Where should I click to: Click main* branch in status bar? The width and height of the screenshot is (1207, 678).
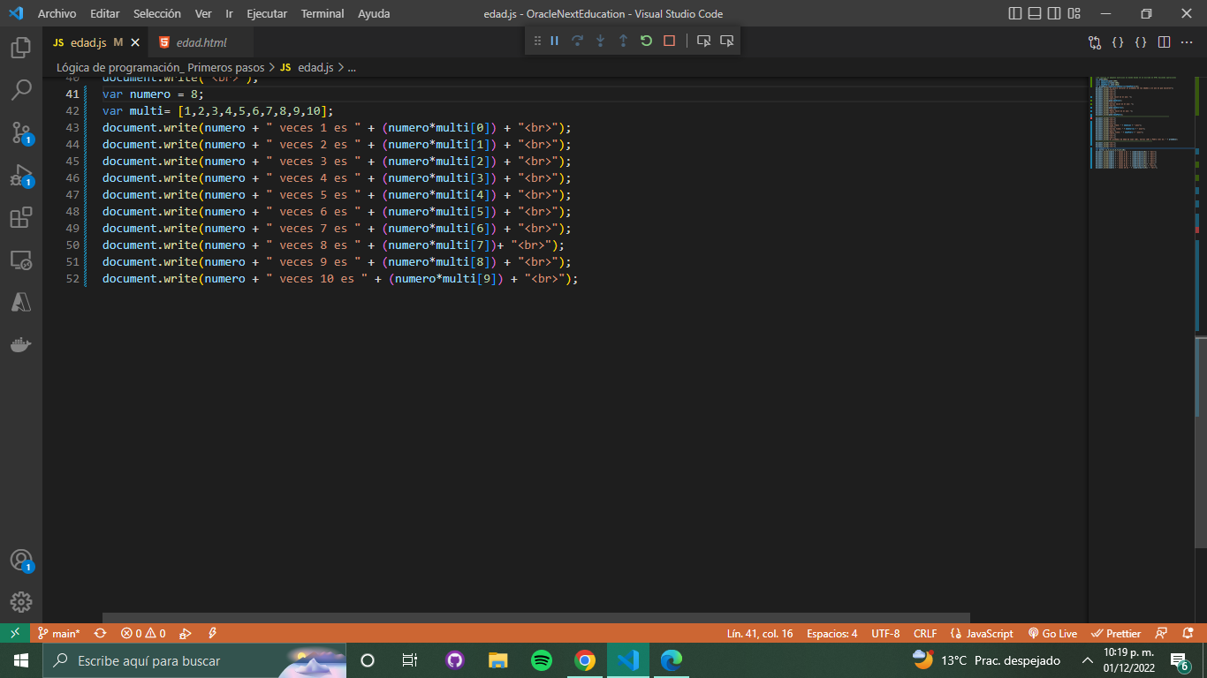pyautogui.click(x=58, y=633)
